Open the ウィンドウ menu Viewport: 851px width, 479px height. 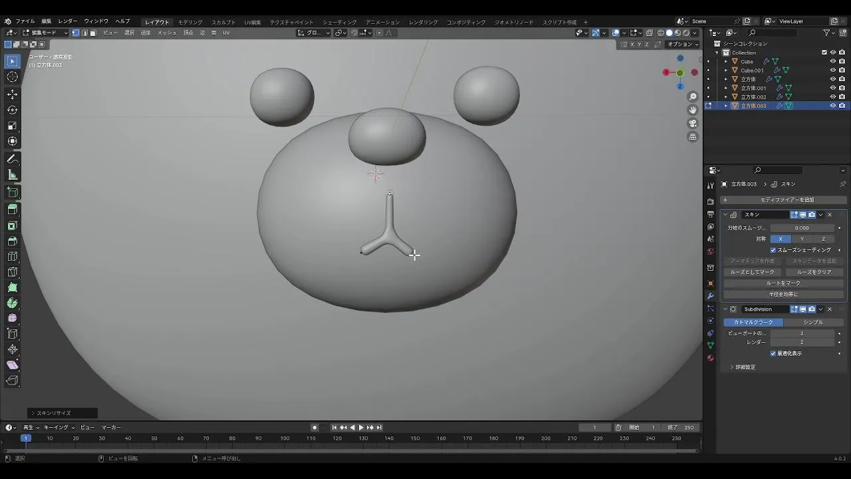tap(96, 21)
